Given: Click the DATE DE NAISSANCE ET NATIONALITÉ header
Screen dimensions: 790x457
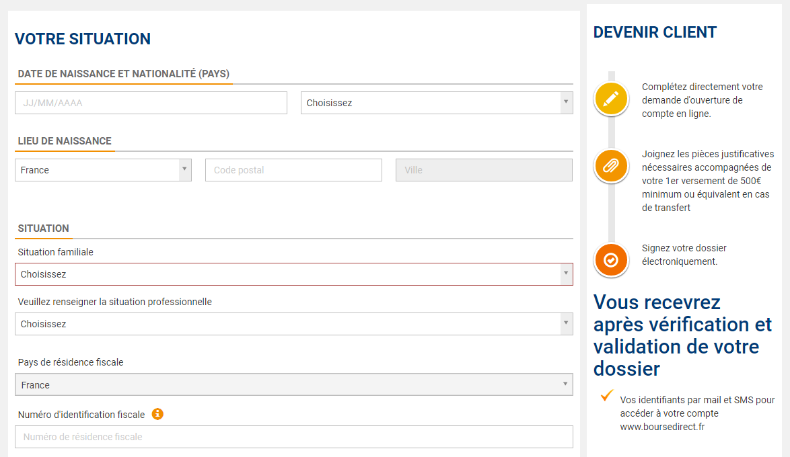Looking at the screenshot, I should pyautogui.click(x=123, y=74).
